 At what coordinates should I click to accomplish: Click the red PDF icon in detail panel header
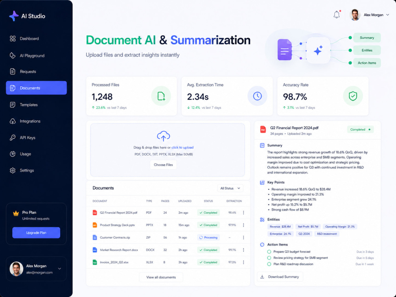[263, 129]
